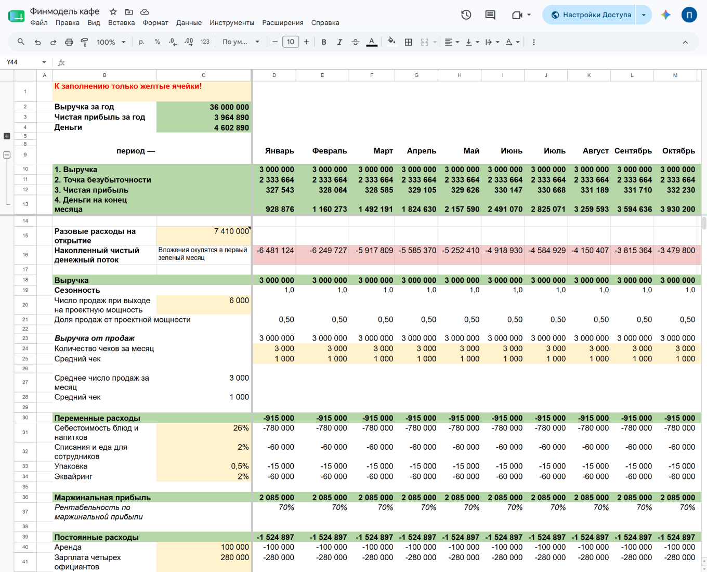Open the 100% zoom dropdown
Screen dimensions: 707x572
pos(111,42)
